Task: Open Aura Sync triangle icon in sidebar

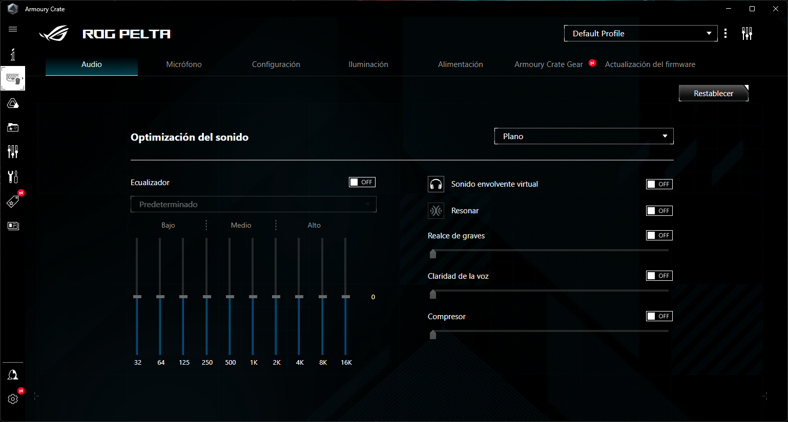Action: tap(13, 103)
